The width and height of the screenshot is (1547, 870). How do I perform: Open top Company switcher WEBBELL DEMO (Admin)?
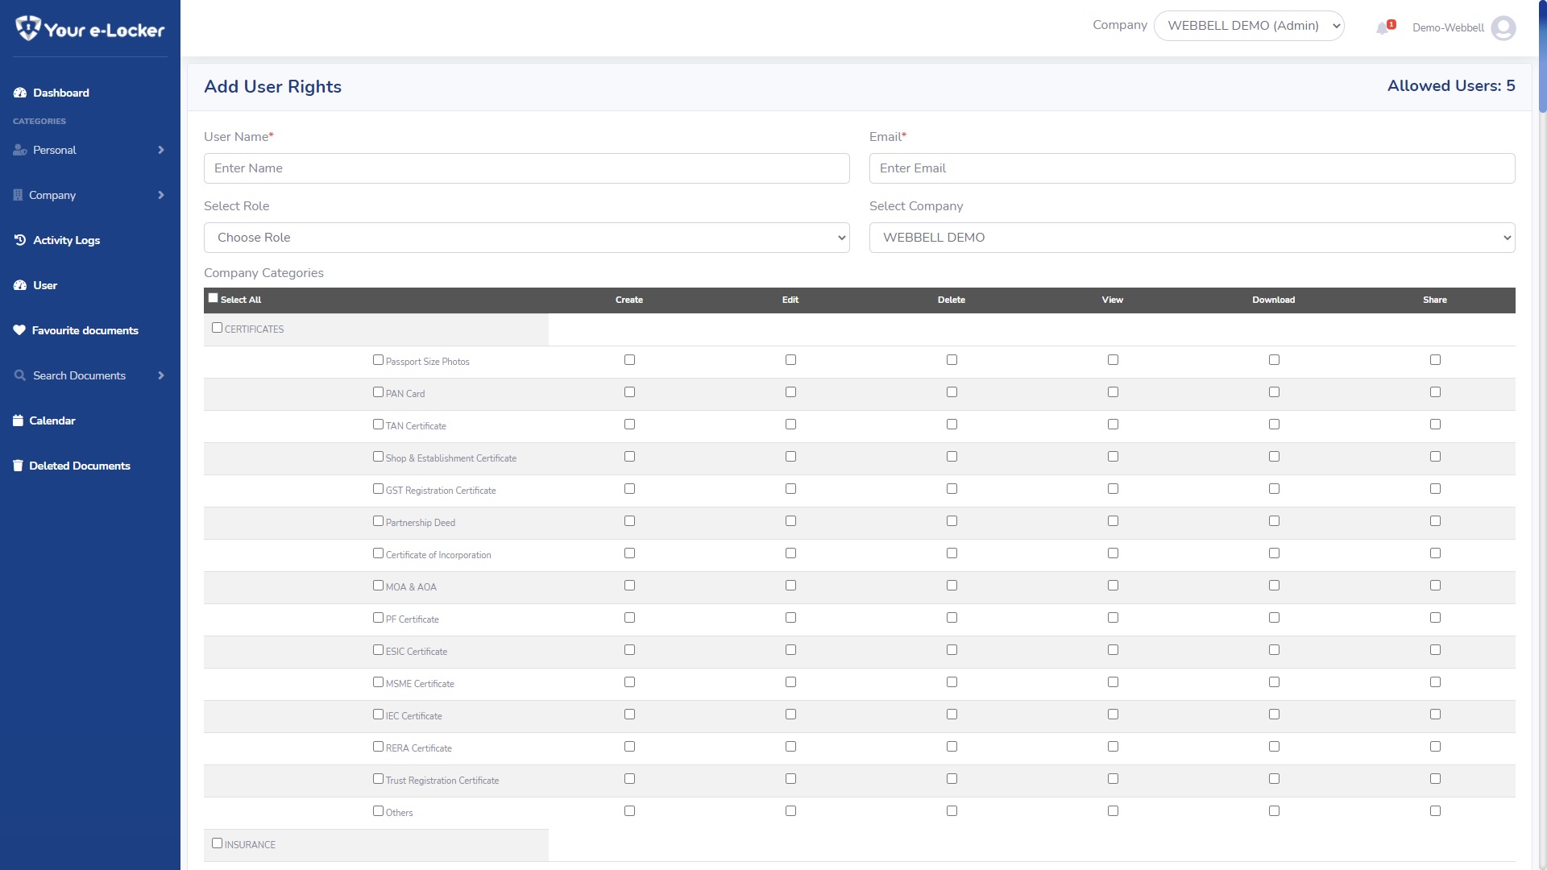1248,26
